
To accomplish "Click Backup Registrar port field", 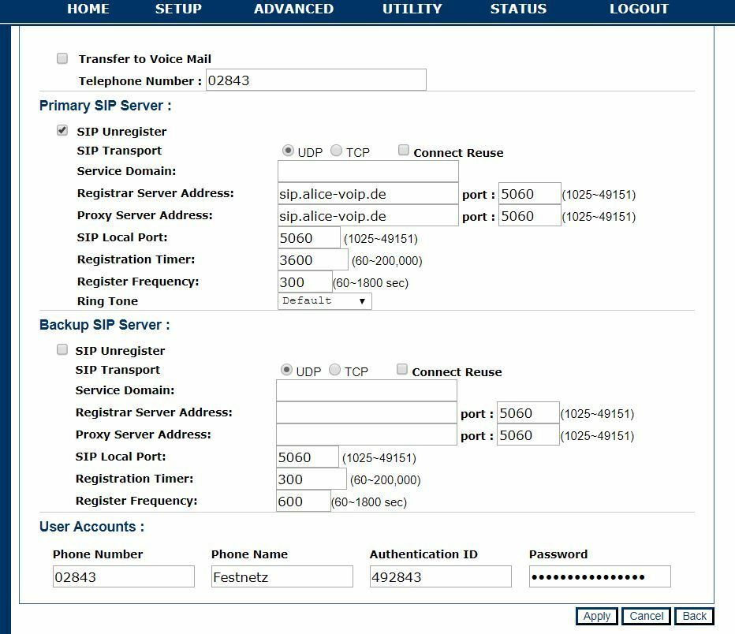I will click(x=528, y=413).
